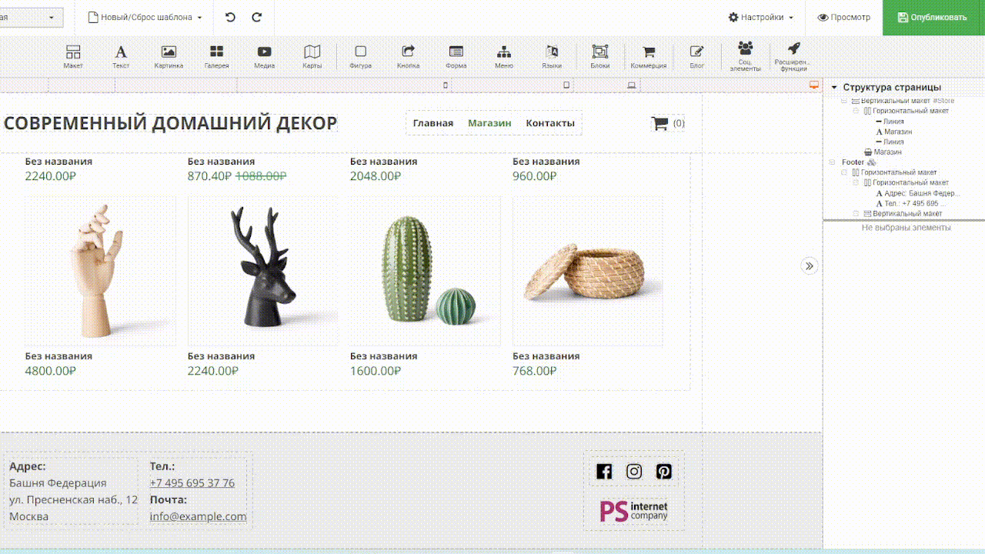Switch to the laptop breakpoint view
985x554 pixels.
[x=632, y=85]
